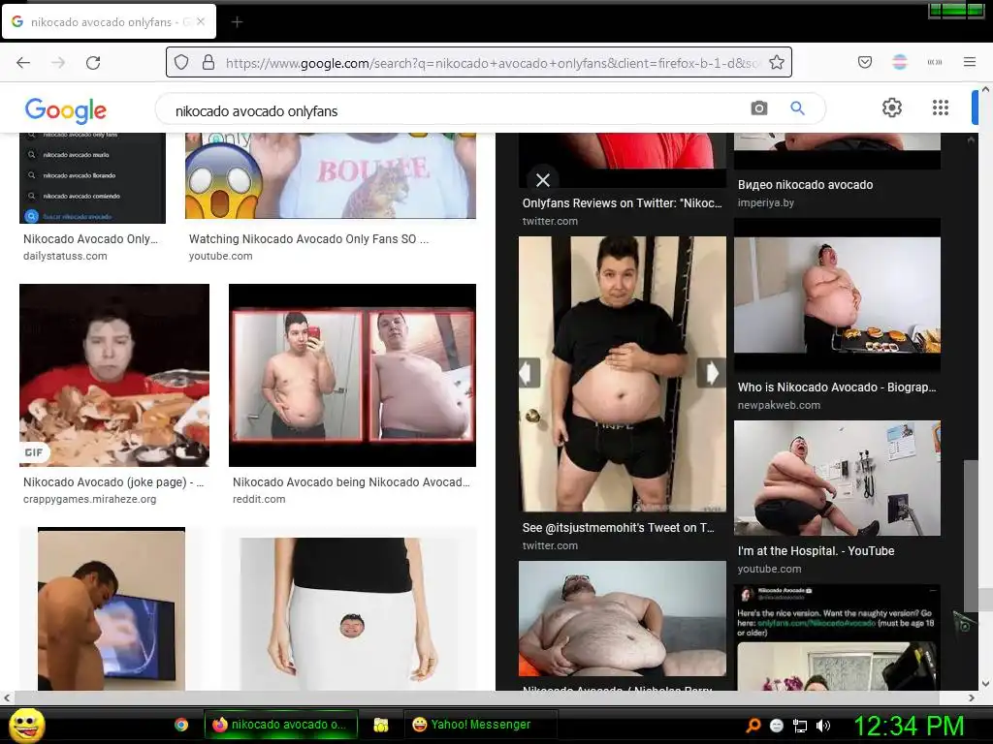The width and height of the screenshot is (993, 744).
Task: Show next image with right arrow
Action: pos(712,373)
